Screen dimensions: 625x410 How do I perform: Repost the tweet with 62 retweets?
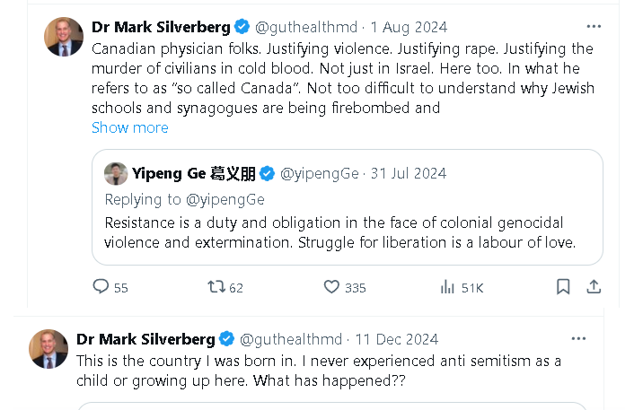[216, 286]
